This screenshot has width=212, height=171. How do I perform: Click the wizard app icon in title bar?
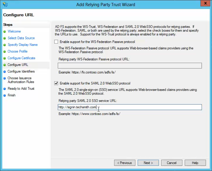pyautogui.click(x=5, y=4)
